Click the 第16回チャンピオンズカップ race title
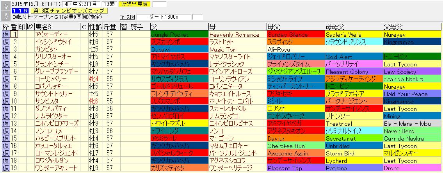Screen dimensions: 443x173 tap(69, 11)
